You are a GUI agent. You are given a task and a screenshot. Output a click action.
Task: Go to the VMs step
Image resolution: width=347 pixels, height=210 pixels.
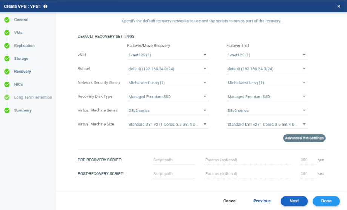click(x=18, y=33)
